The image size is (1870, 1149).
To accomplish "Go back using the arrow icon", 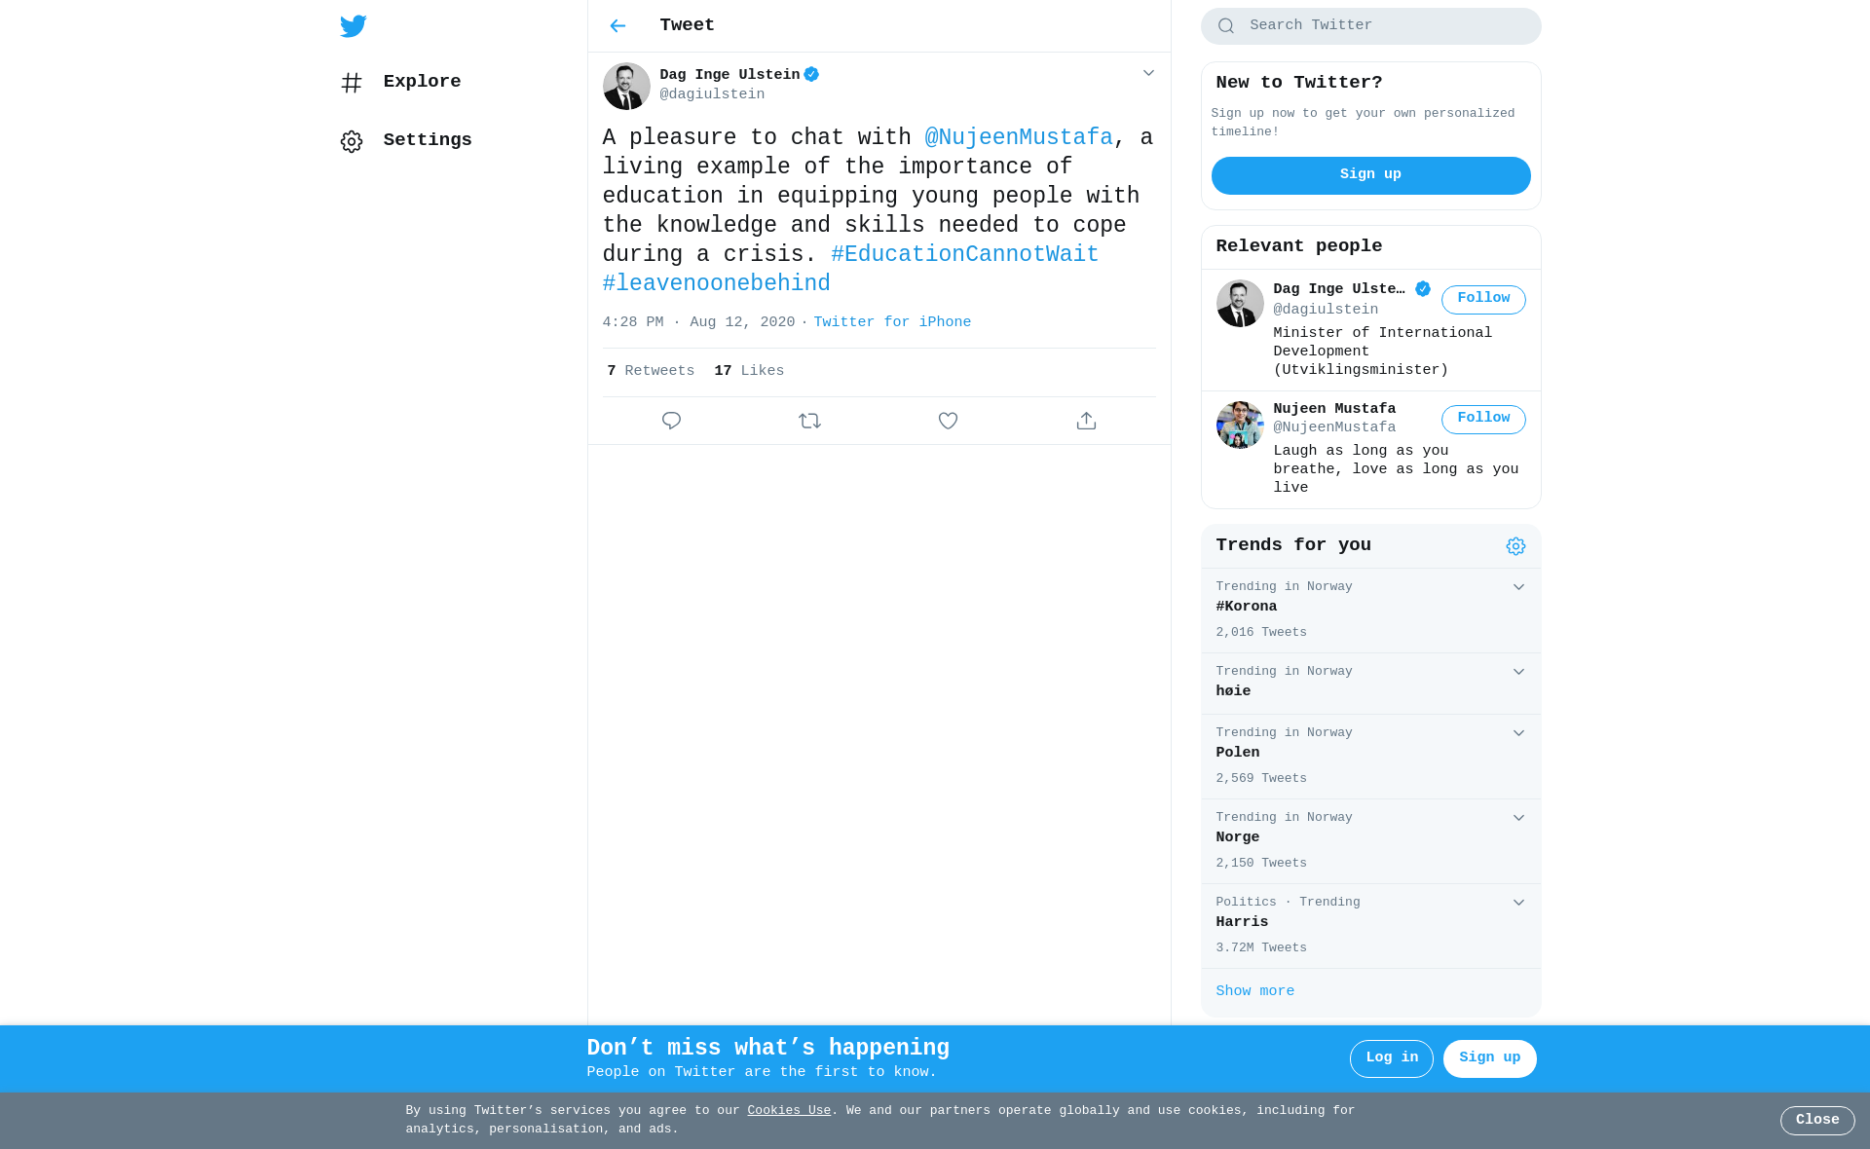I will [x=617, y=26].
